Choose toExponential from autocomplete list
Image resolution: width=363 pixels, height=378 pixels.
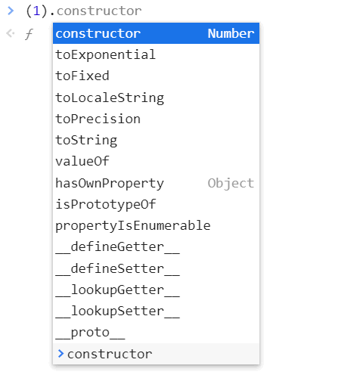point(156,54)
